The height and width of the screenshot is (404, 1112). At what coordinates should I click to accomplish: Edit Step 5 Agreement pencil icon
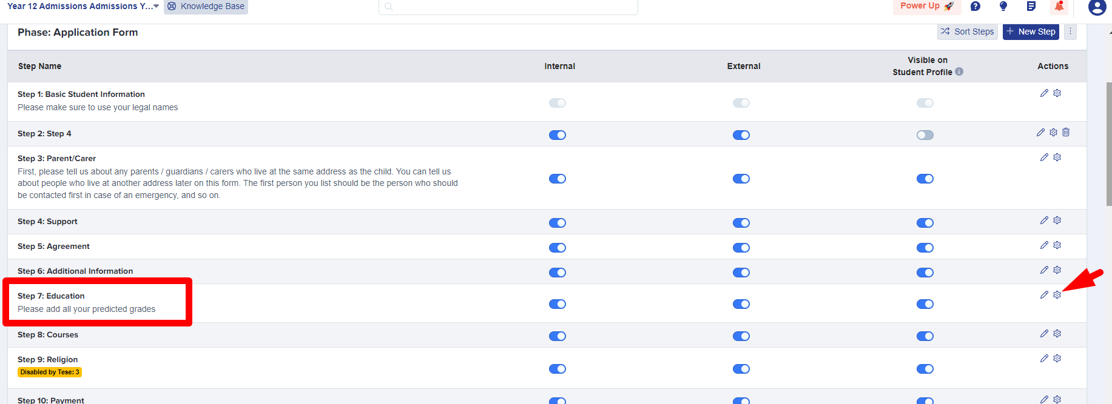[x=1044, y=245]
